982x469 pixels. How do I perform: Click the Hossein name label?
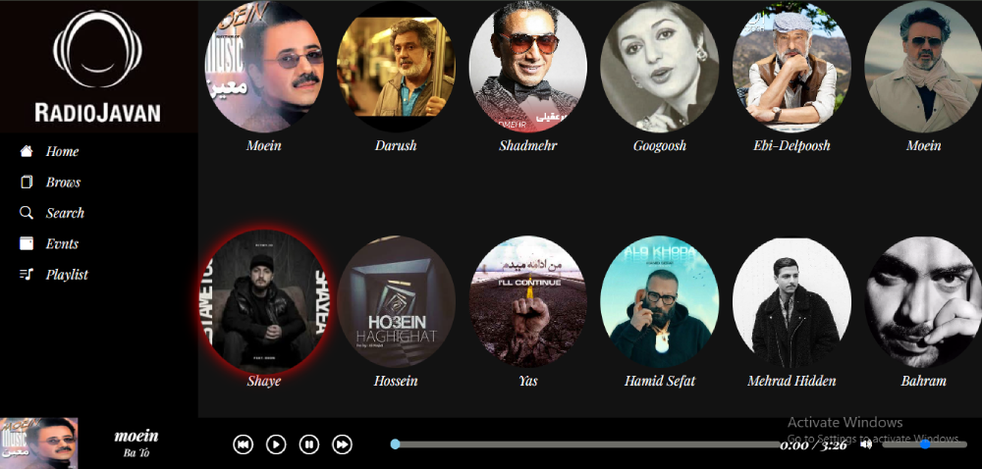pos(396,381)
